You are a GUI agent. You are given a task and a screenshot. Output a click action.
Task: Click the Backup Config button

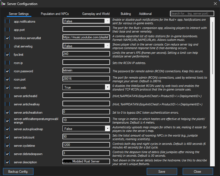[x=18, y=172]
